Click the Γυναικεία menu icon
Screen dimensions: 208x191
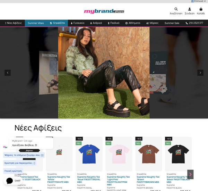coord(72,23)
